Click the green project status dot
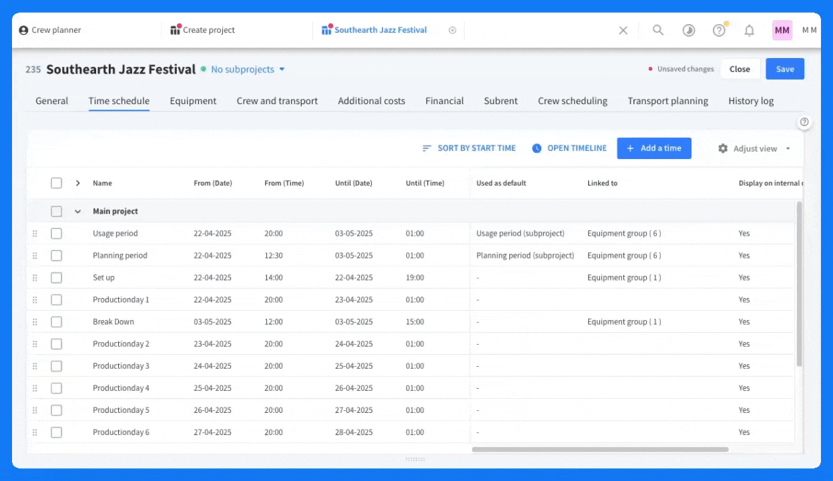This screenshot has width=833, height=481. tap(203, 69)
